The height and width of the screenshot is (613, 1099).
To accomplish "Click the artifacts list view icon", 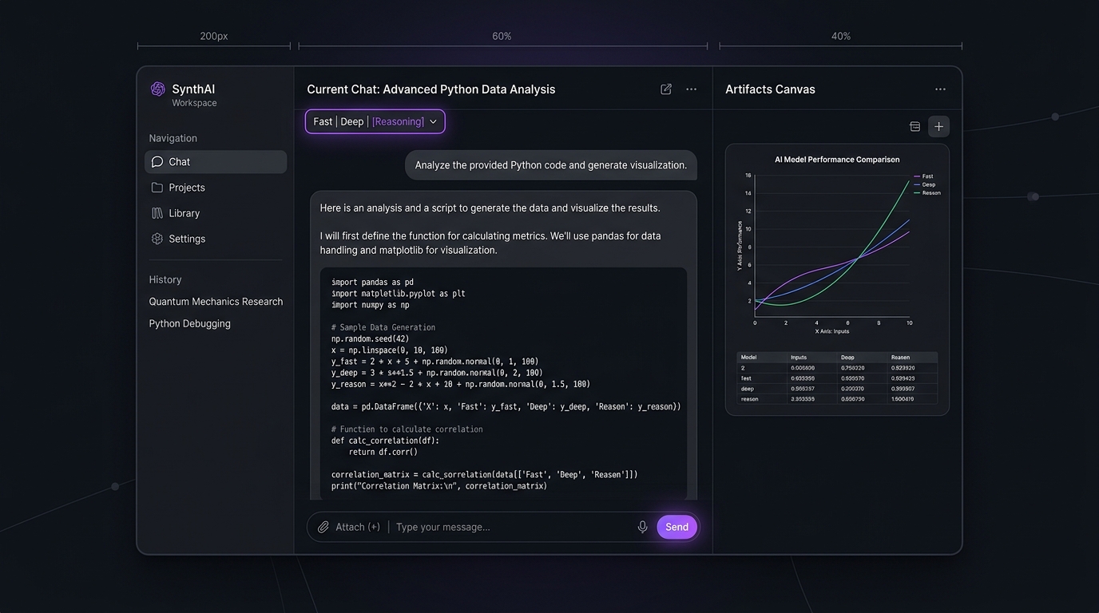I will [915, 126].
